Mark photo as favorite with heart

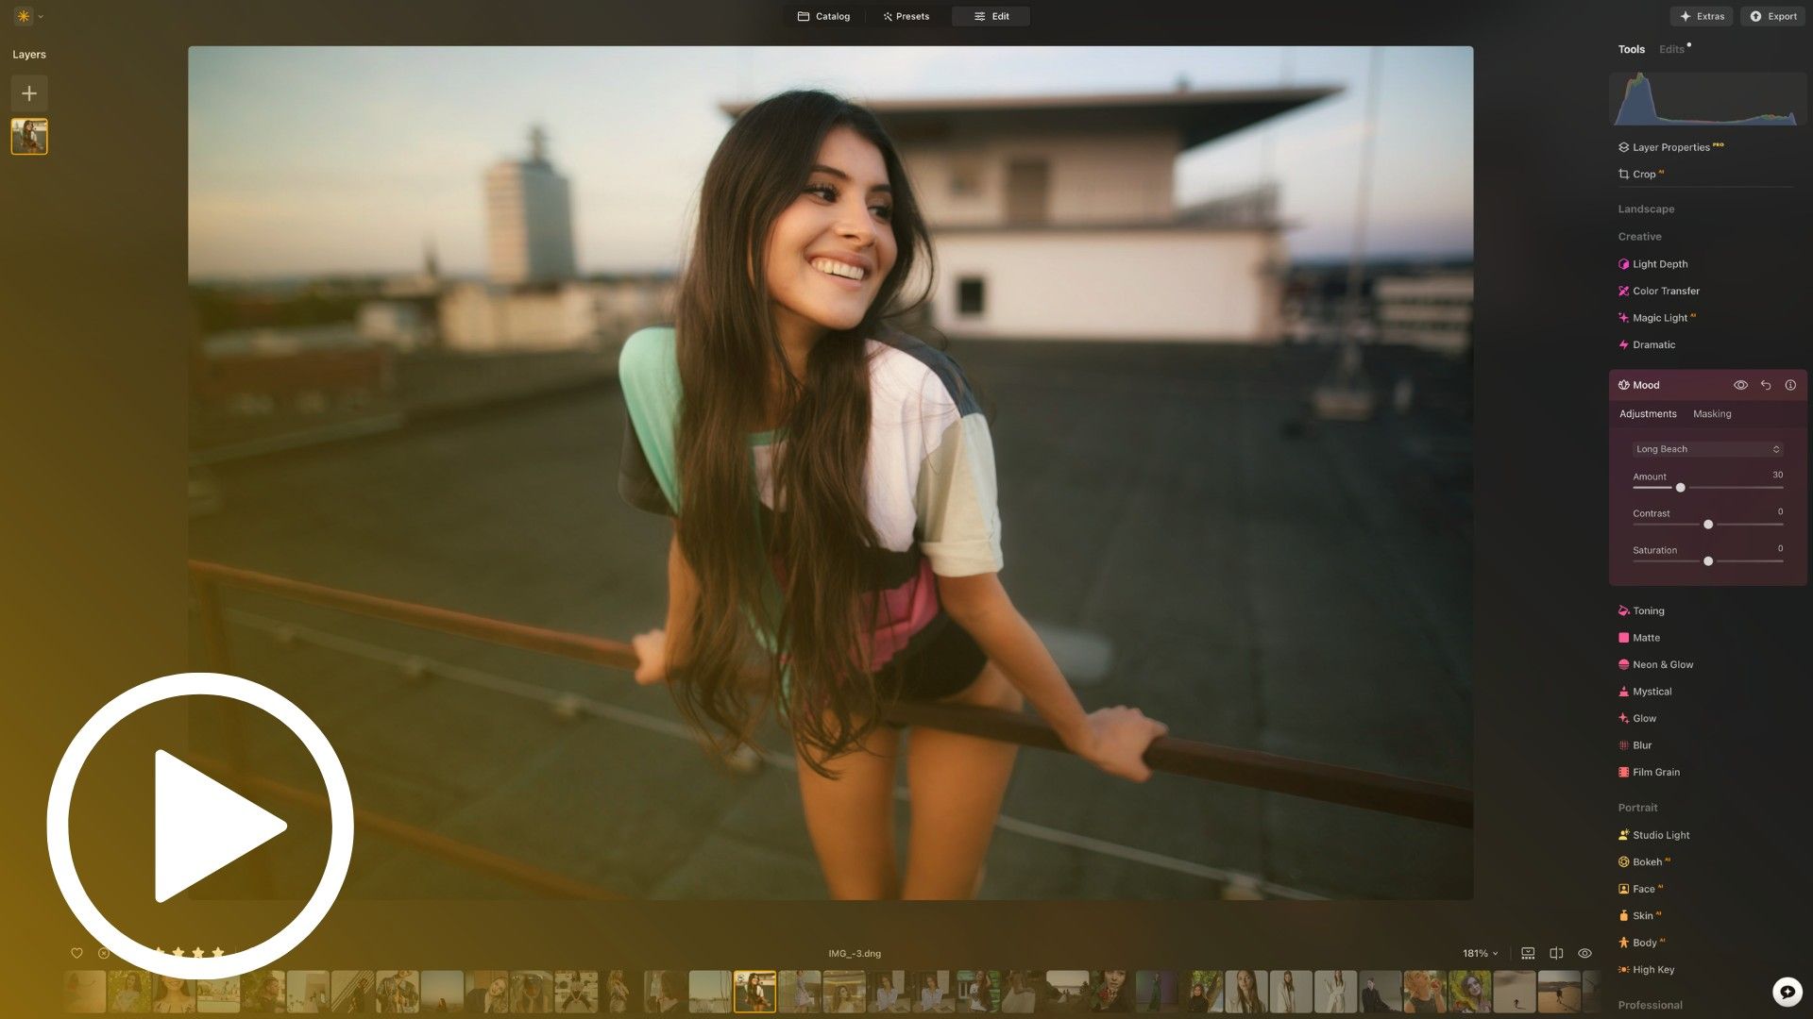76,953
